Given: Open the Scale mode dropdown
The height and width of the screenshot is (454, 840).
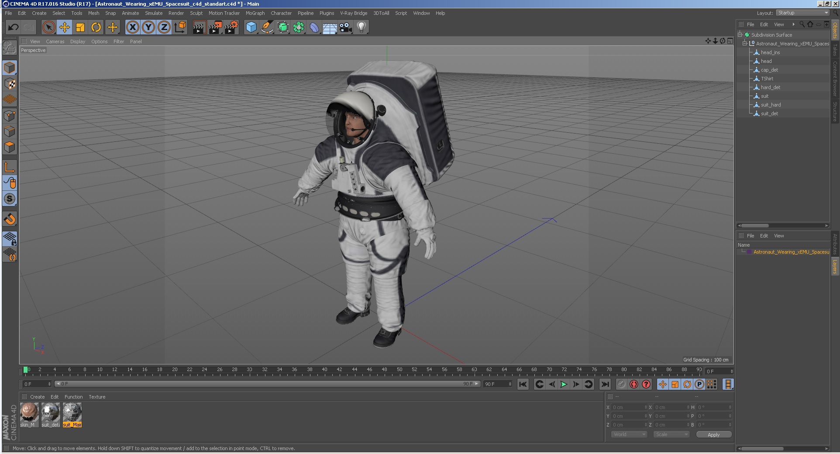Looking at the screenshot, I should click(671, 434).
